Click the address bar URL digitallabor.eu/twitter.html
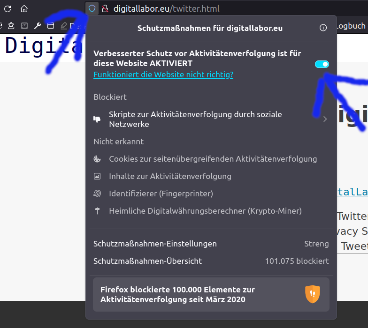 point(166,8)
